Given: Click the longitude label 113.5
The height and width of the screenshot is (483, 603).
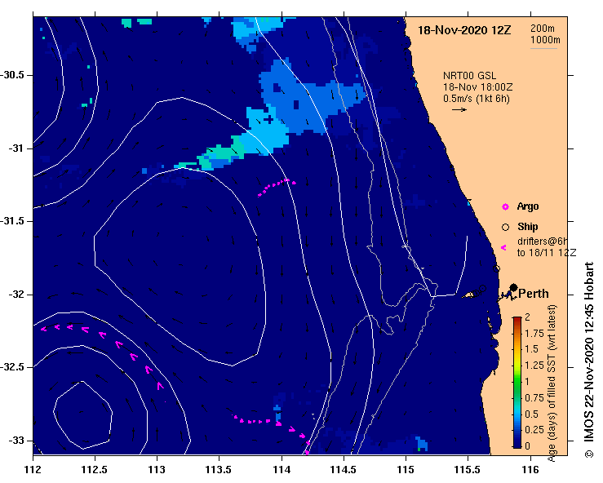Looking at the screenshot, I should (219, 470).
